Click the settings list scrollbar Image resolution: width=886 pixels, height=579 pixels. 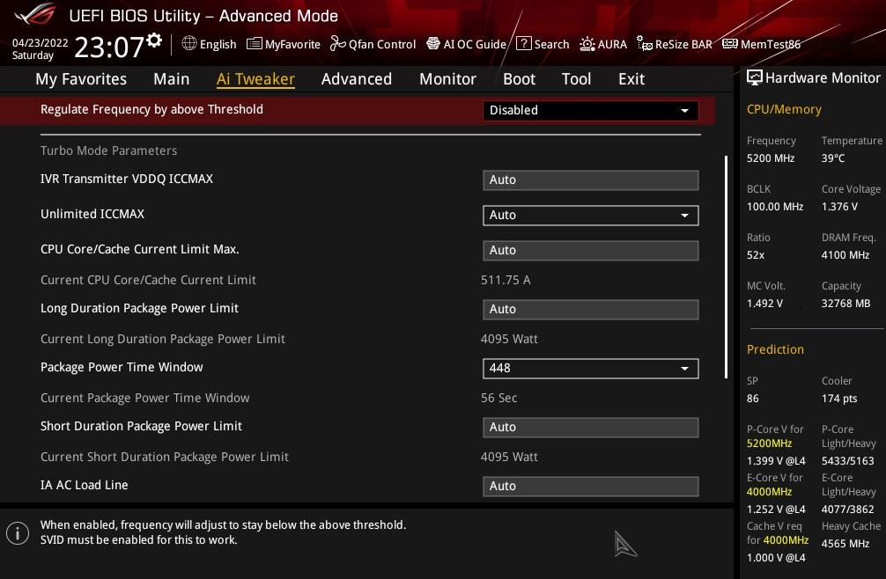pyautogui.click(x=726, y=267)
